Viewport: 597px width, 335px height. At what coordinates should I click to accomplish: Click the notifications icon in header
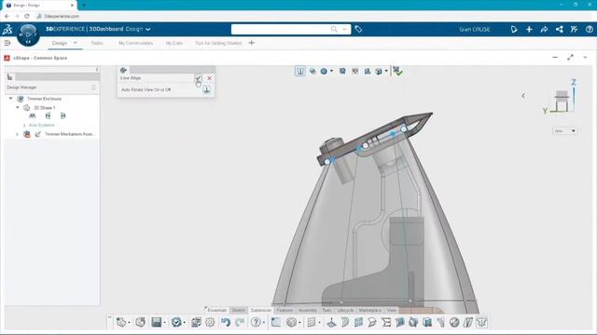point(514,29)
